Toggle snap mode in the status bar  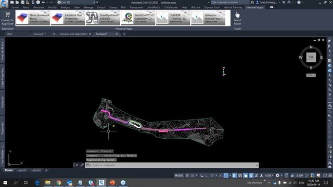193,176
